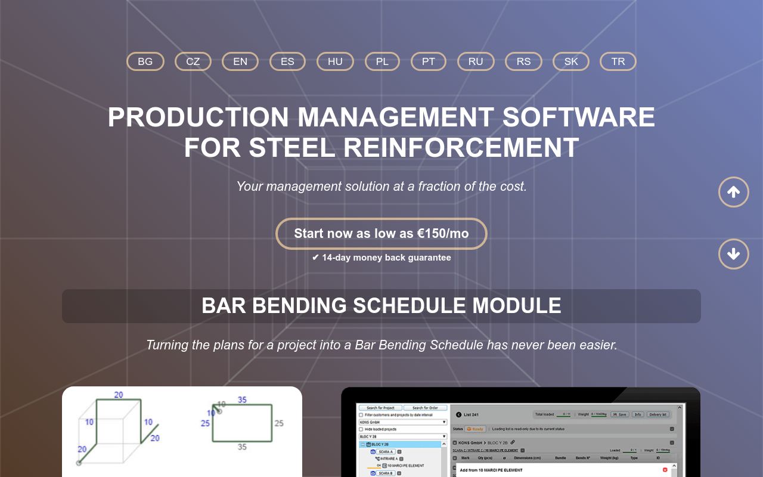Click the scroll-up arrow on the right edge
The height and width of the screenshot is (477, 763).
(734, 192)
